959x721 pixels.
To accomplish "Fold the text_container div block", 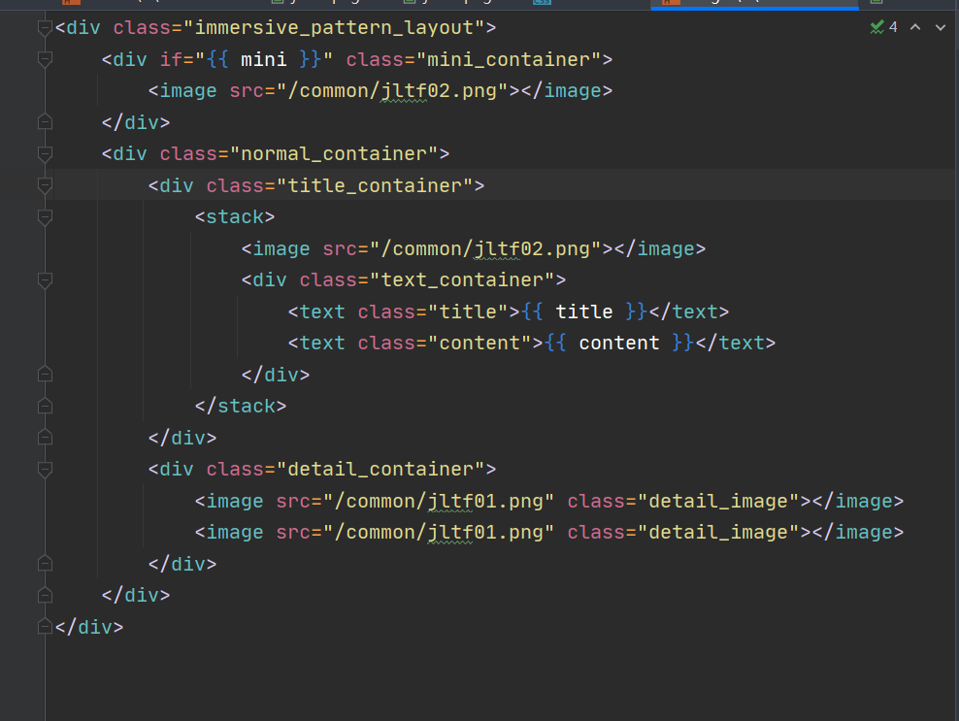I will coord(44,280).
